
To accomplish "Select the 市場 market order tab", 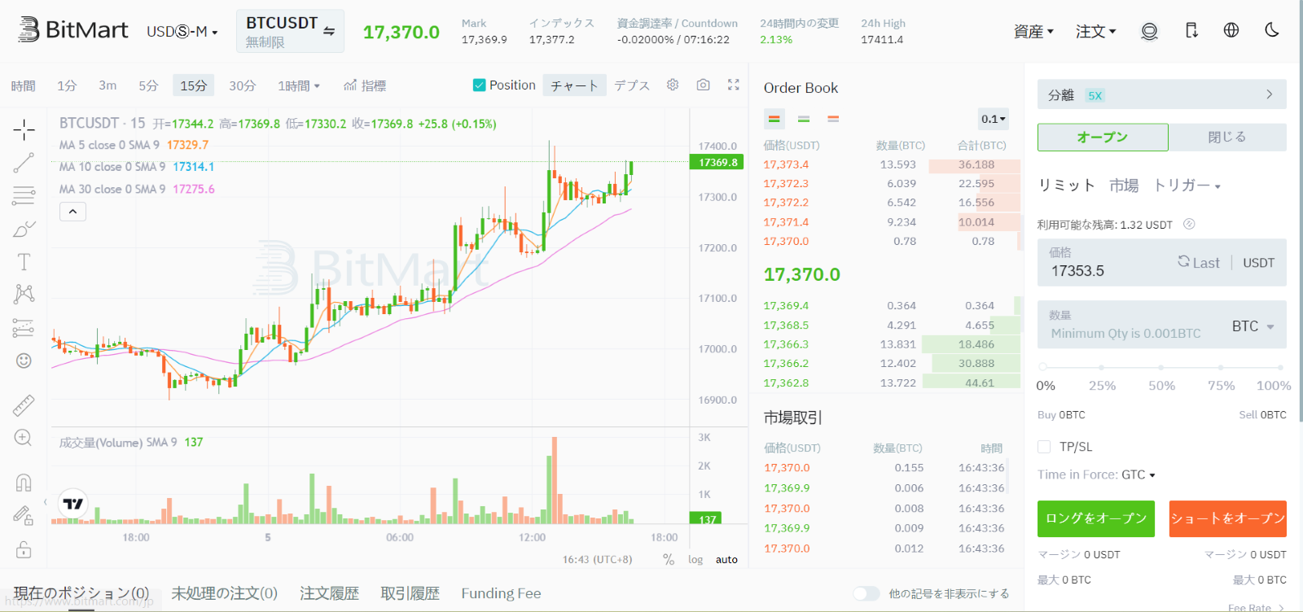I will pos(1124,186).
